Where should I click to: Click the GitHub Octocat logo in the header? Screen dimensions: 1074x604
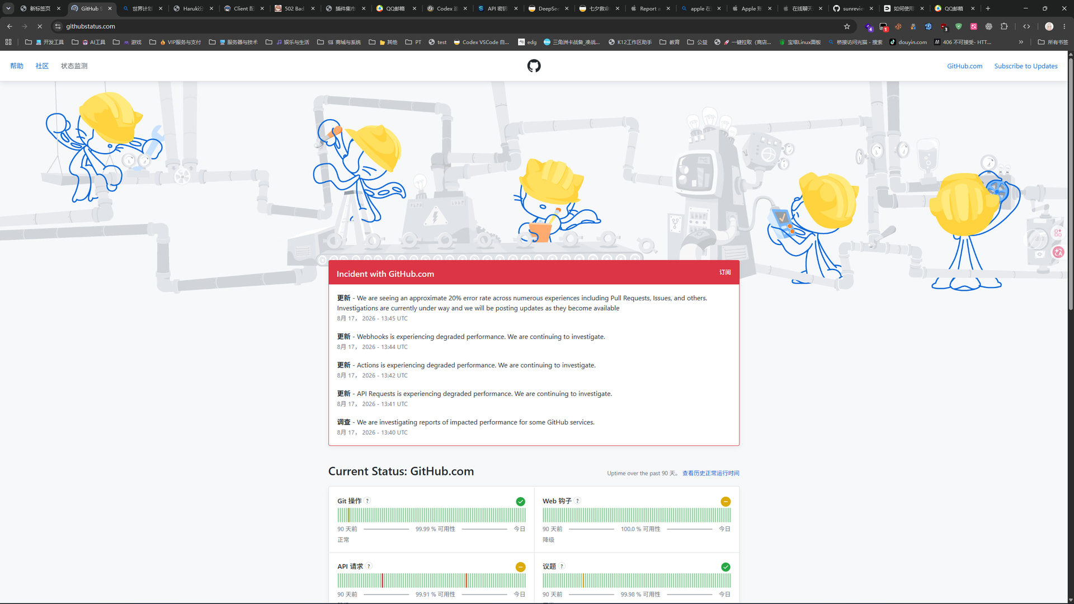[x=534, y=66]
